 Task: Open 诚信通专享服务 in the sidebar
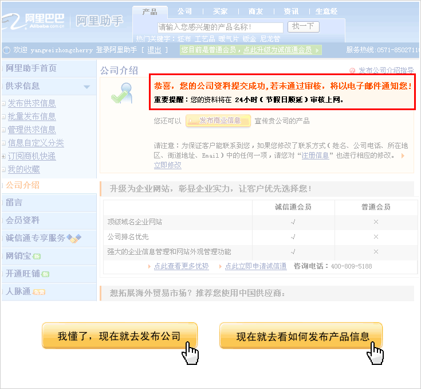[x=35, y=238]
